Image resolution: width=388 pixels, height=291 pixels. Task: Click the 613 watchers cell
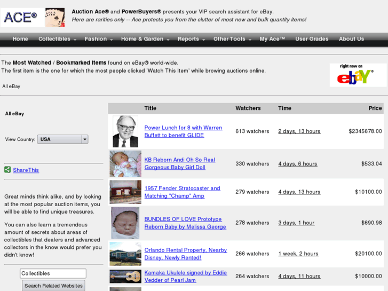[252, 131]
